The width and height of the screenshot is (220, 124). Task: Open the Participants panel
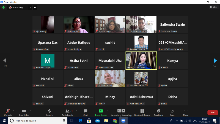(x=67, y=111)
